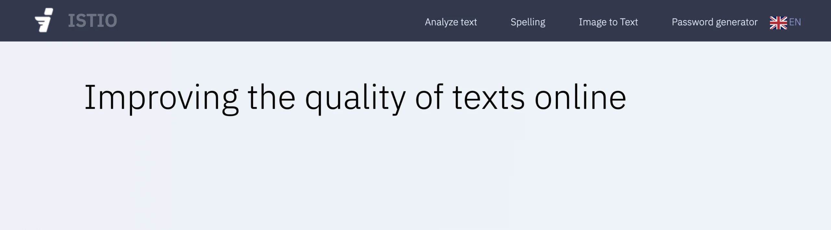Click Password generator in the top bar
The image size is (831, 230).
[x=714, y=22]
